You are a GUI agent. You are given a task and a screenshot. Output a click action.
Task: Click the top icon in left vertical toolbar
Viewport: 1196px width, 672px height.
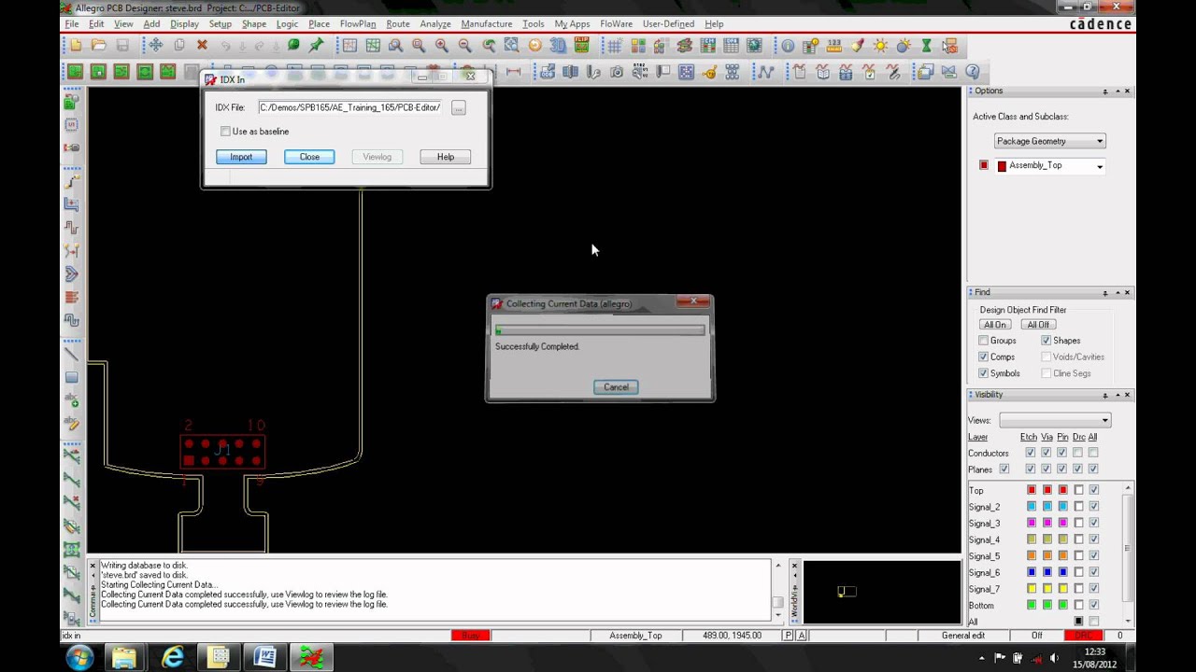point(72,101)
